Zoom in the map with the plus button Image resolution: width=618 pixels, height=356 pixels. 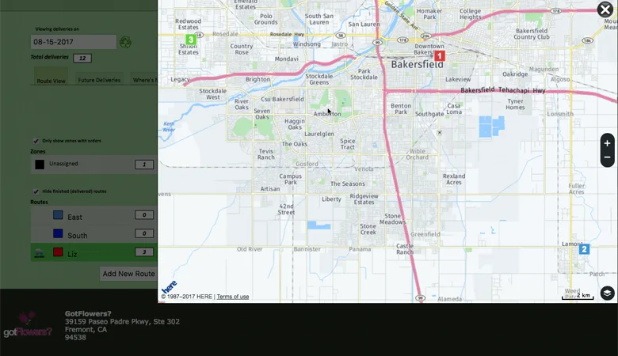(608, 143)
